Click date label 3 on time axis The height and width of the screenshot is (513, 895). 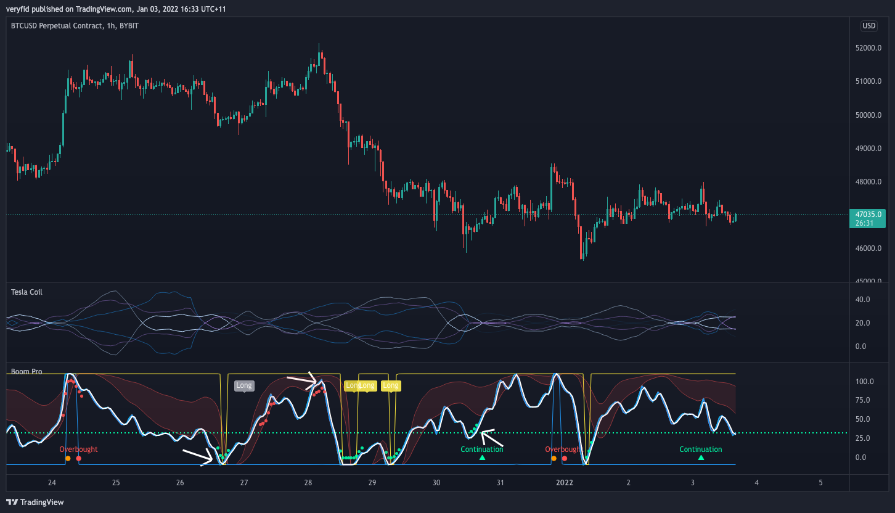coord(692,483)
